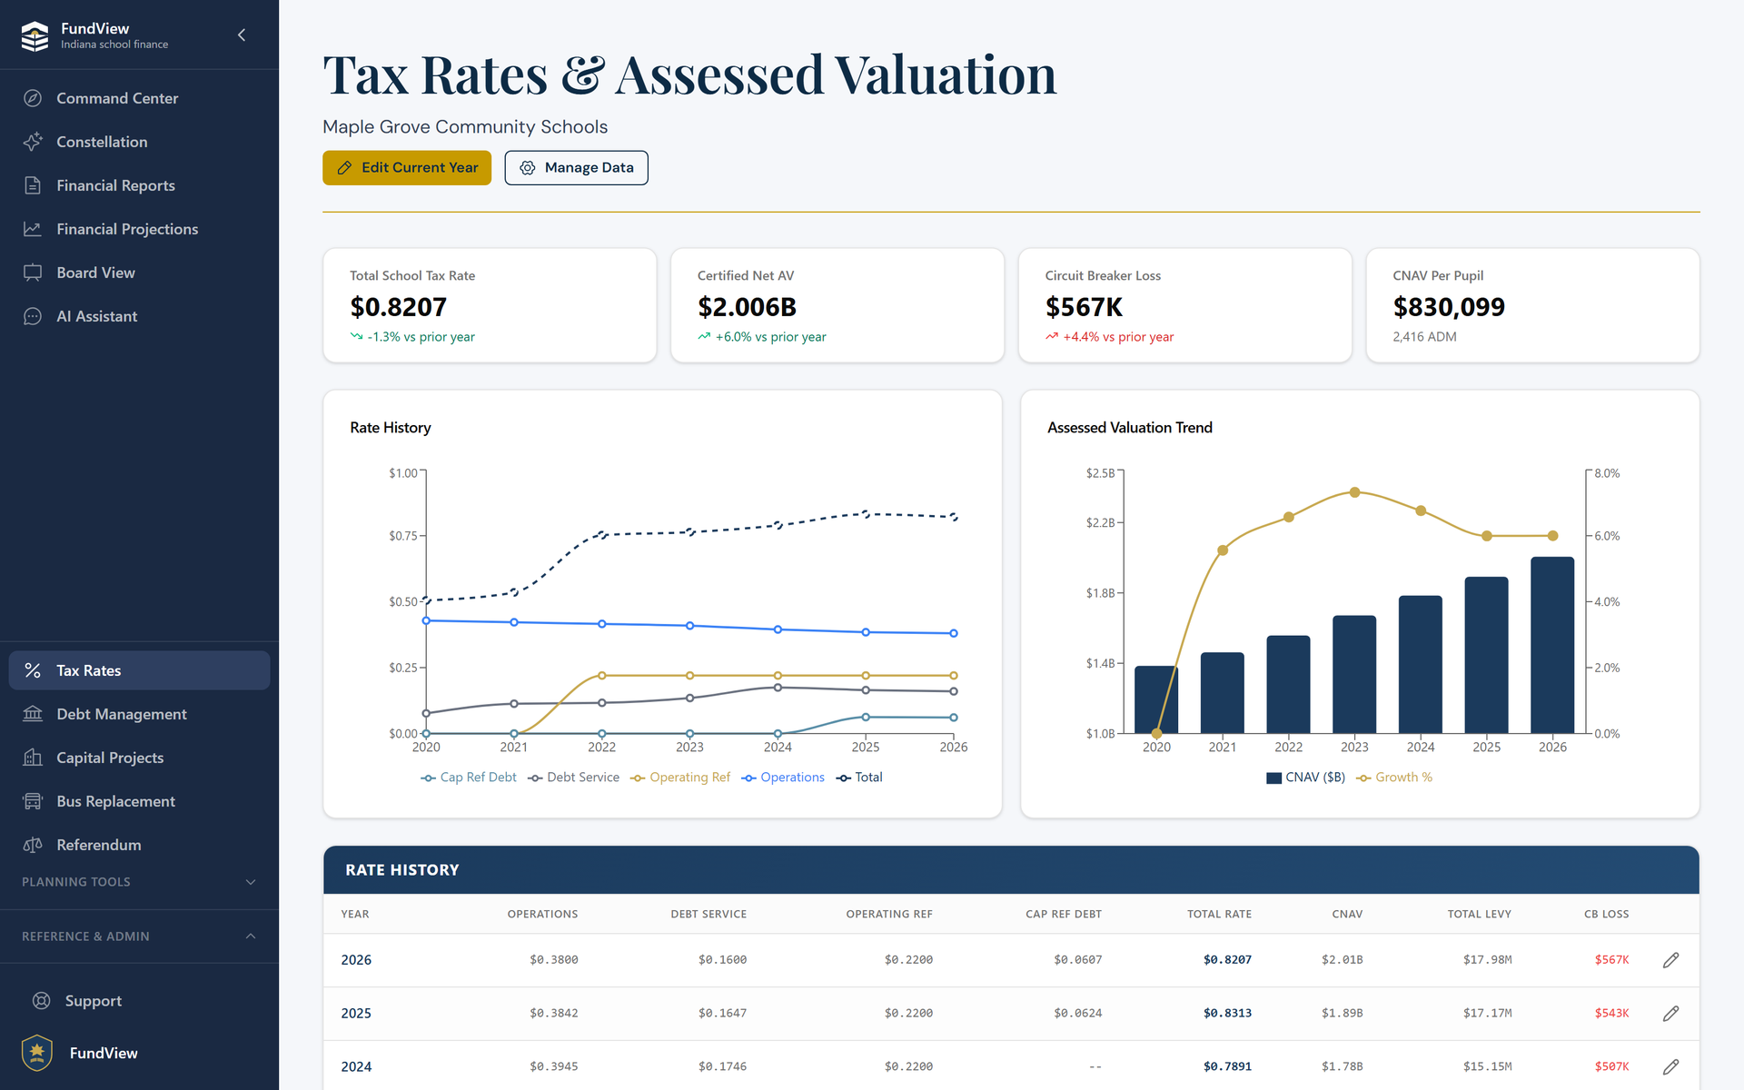Click the Board View monitor icon
The width and height of the screenshot is (1744, 1090).
[x=33, y=272]
